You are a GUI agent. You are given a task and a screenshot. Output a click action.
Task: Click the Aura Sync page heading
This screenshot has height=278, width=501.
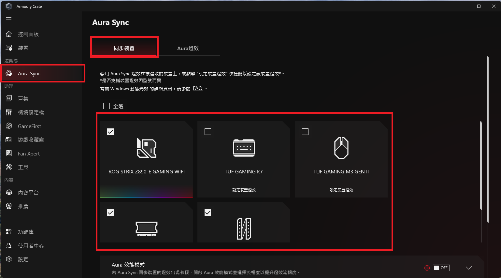(110, 22)
